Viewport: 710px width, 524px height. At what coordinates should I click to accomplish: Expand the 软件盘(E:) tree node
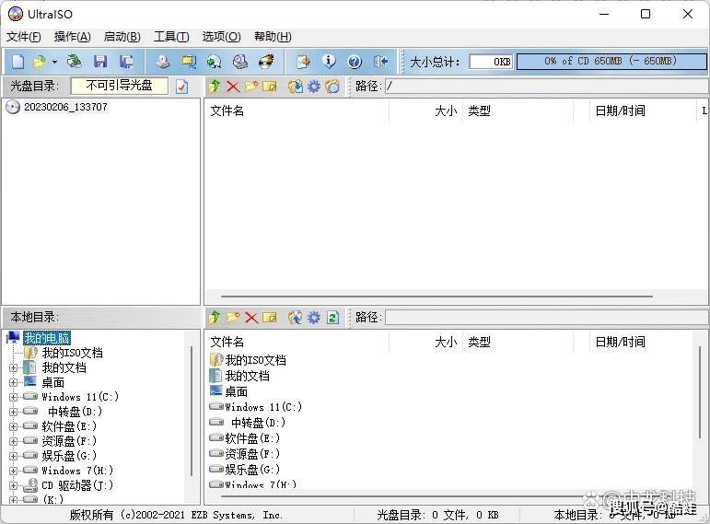pos(13,426)
